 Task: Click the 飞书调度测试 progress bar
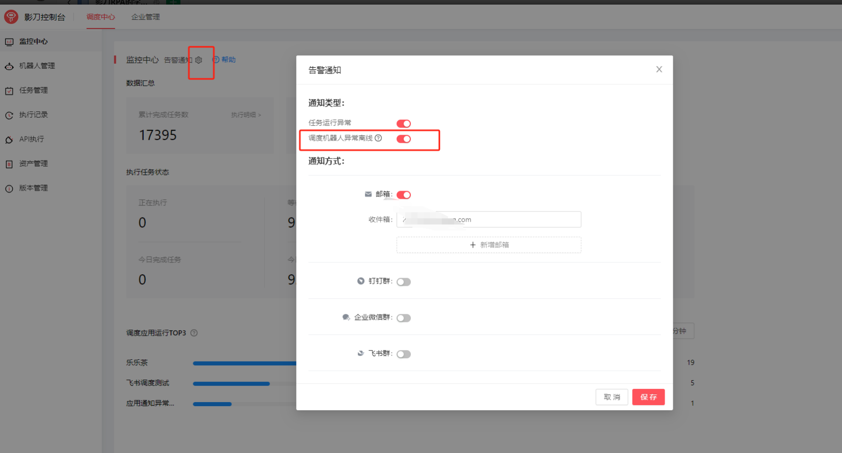pyautogui.click(x=231, y=384)
